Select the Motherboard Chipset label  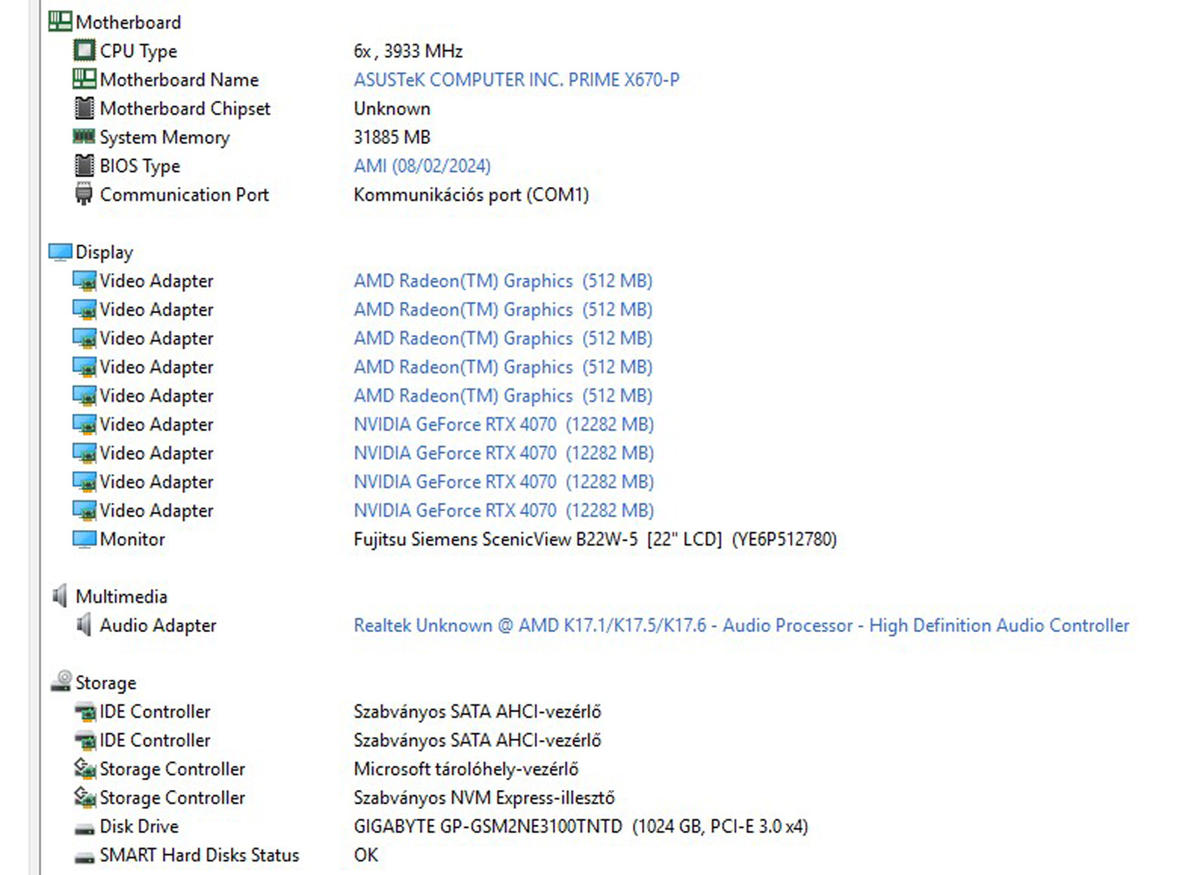185,108
